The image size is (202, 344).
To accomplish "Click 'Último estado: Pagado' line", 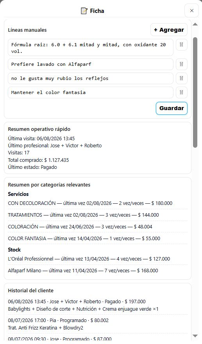I will pos(32,167).
